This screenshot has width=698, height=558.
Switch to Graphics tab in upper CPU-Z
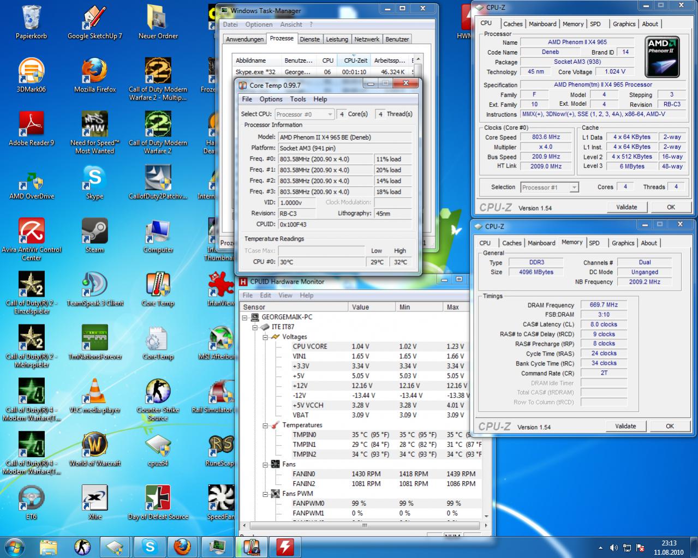(624, 24)
